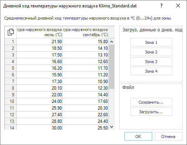Click July cell with value 22.00
Image resolution: width=187 pixels, height=145 pixels.
click(x=40, y=95)
